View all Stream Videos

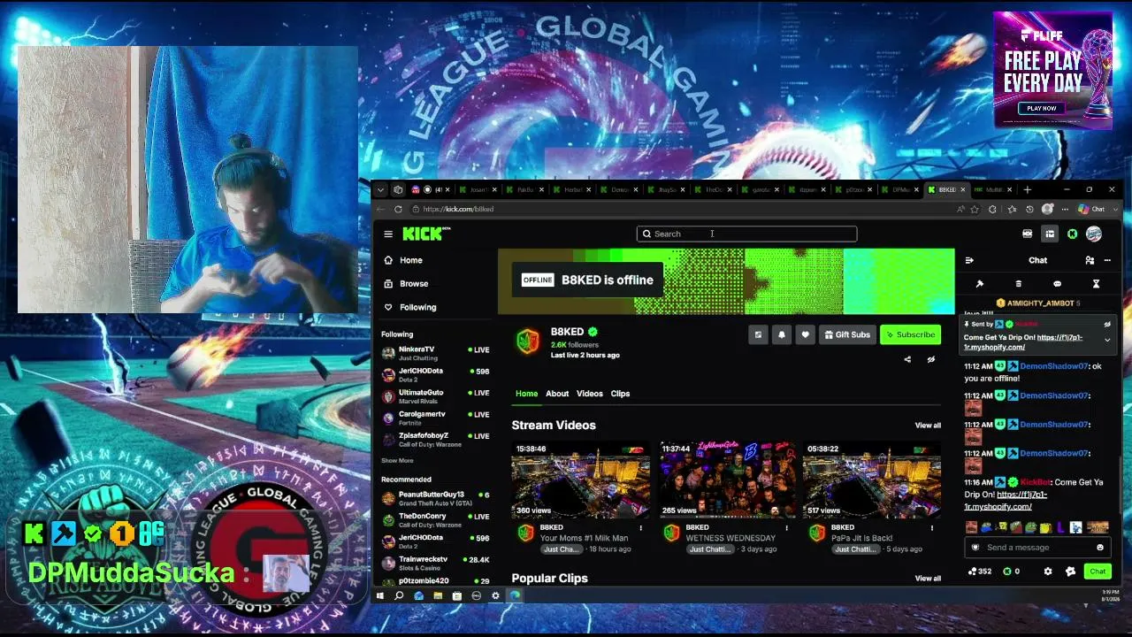click(x=928, y=426)
